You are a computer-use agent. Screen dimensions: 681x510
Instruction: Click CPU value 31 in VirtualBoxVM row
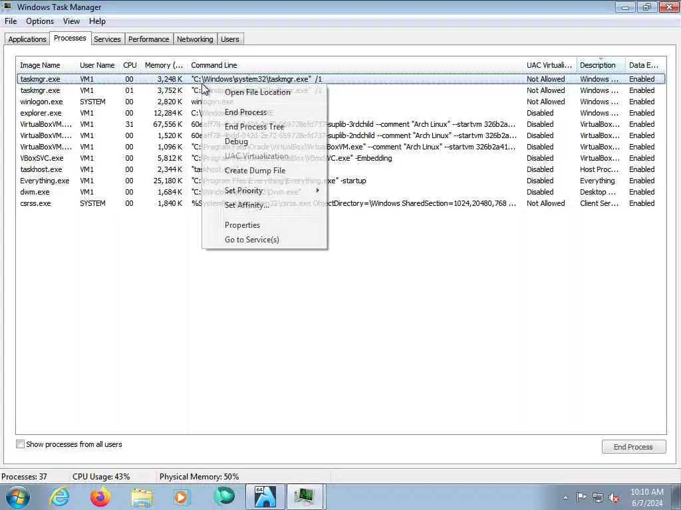(x=129, y=124)
